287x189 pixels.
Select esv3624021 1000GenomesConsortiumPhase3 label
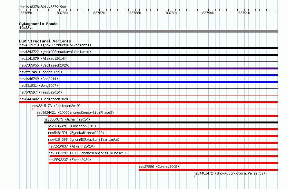click(x=75, y=113)
